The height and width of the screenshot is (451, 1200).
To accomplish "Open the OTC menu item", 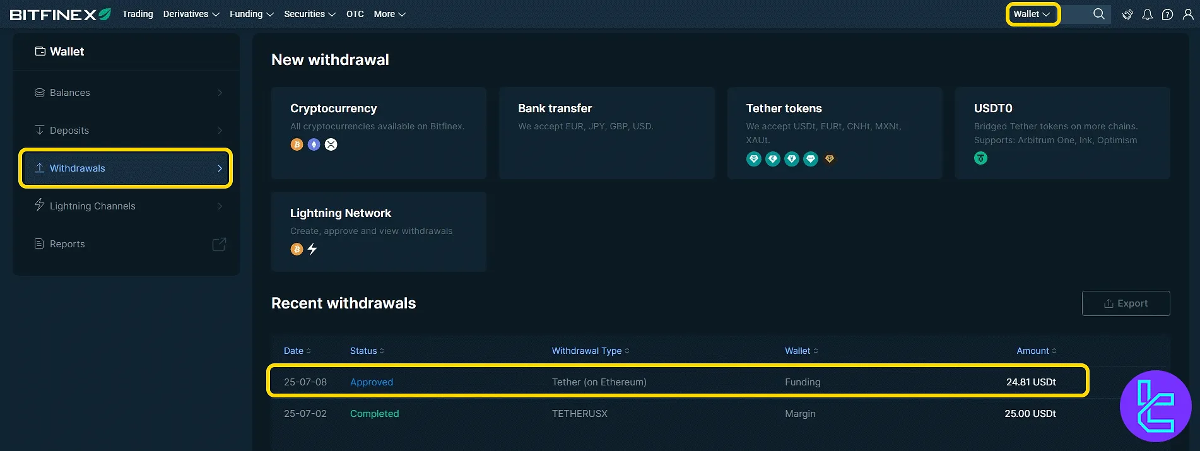I will coord(355,14).
